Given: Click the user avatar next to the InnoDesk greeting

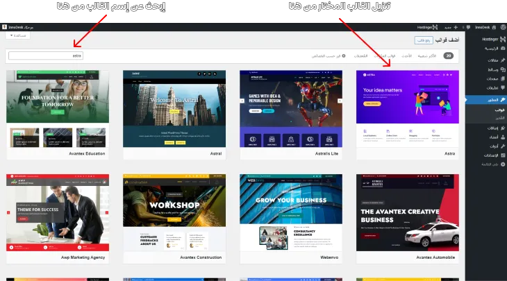Looking at the screenshot, I should click(4, 27).
